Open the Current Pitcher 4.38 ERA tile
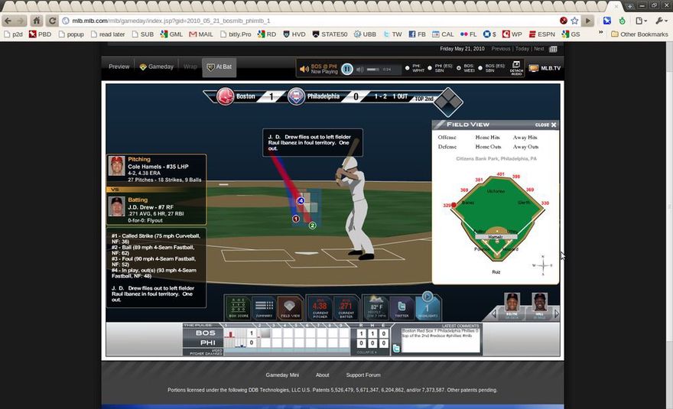 (320, 308)
